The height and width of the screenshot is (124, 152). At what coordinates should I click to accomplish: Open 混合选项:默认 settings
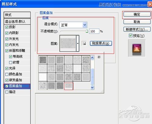tap(17, 22)
